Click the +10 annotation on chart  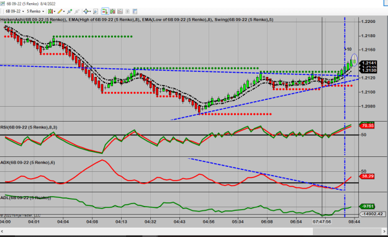tap(348, 49)
